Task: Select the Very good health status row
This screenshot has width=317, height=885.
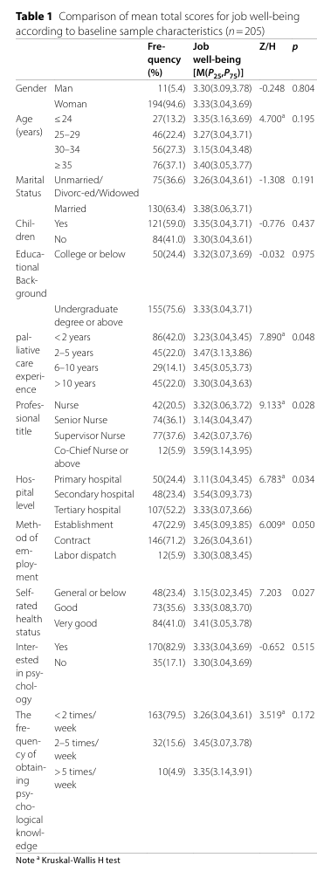Action: (165, 623)
